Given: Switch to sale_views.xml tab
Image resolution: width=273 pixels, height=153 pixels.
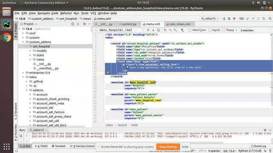Looking at the screenshot, I should click(180, 24).
